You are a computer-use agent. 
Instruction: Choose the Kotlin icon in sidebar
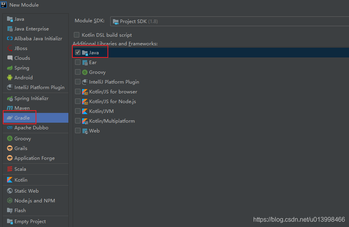click(10, 180)
